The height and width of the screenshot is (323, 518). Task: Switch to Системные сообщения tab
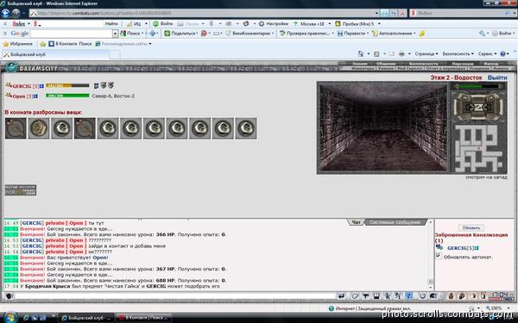tap(395, 222)
